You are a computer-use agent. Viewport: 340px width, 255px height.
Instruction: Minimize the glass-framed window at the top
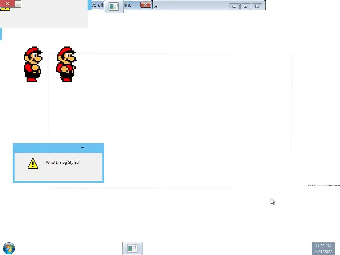tap(234, 6)
